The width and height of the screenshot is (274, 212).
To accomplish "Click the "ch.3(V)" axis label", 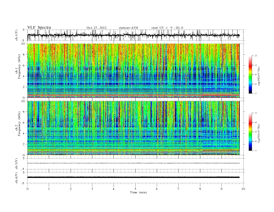I will [x=17, y=164].
